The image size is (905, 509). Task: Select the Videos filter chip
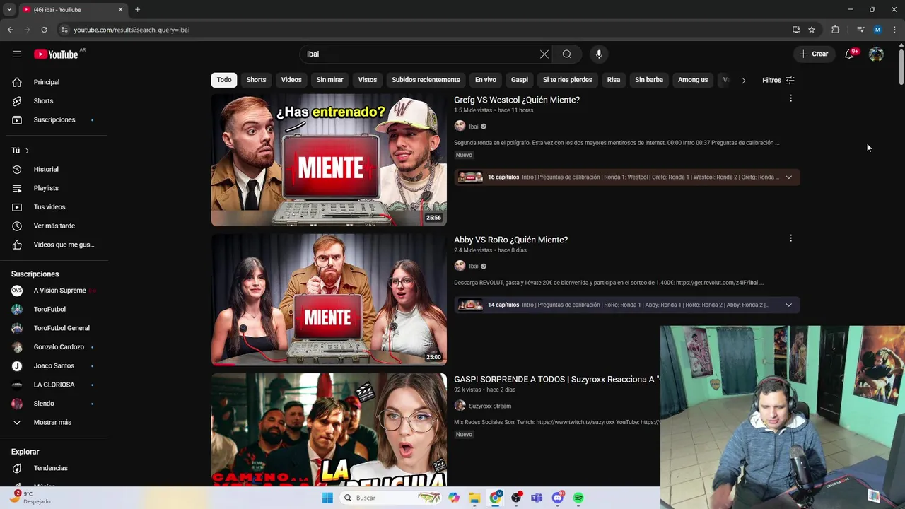tap(291, 80)
